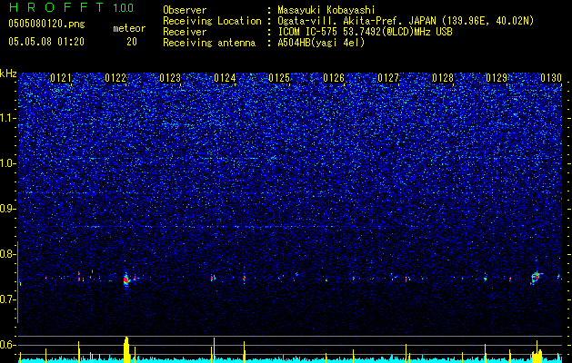Click the Observer label
The image size is (572, 363).
point(185,10)
